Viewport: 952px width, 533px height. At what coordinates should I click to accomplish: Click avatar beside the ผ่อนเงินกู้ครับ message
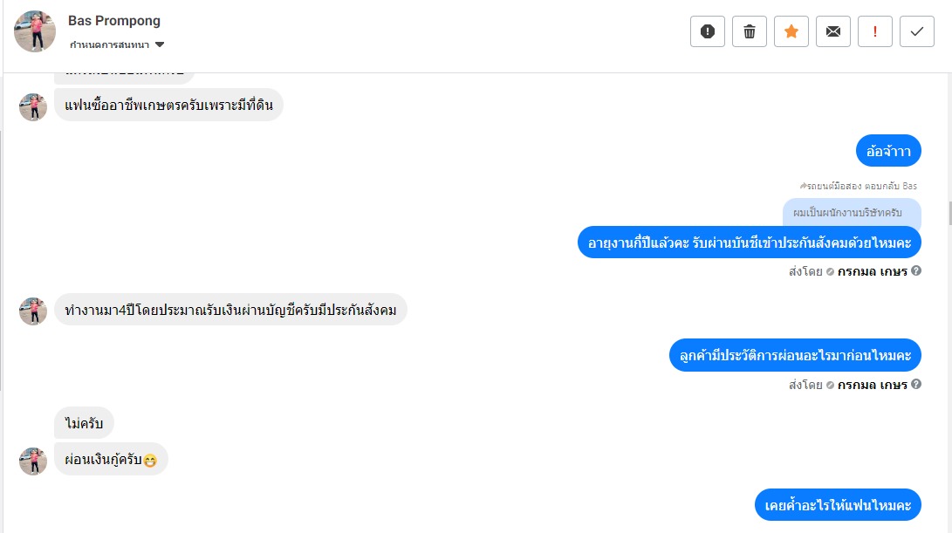point(33,461)
